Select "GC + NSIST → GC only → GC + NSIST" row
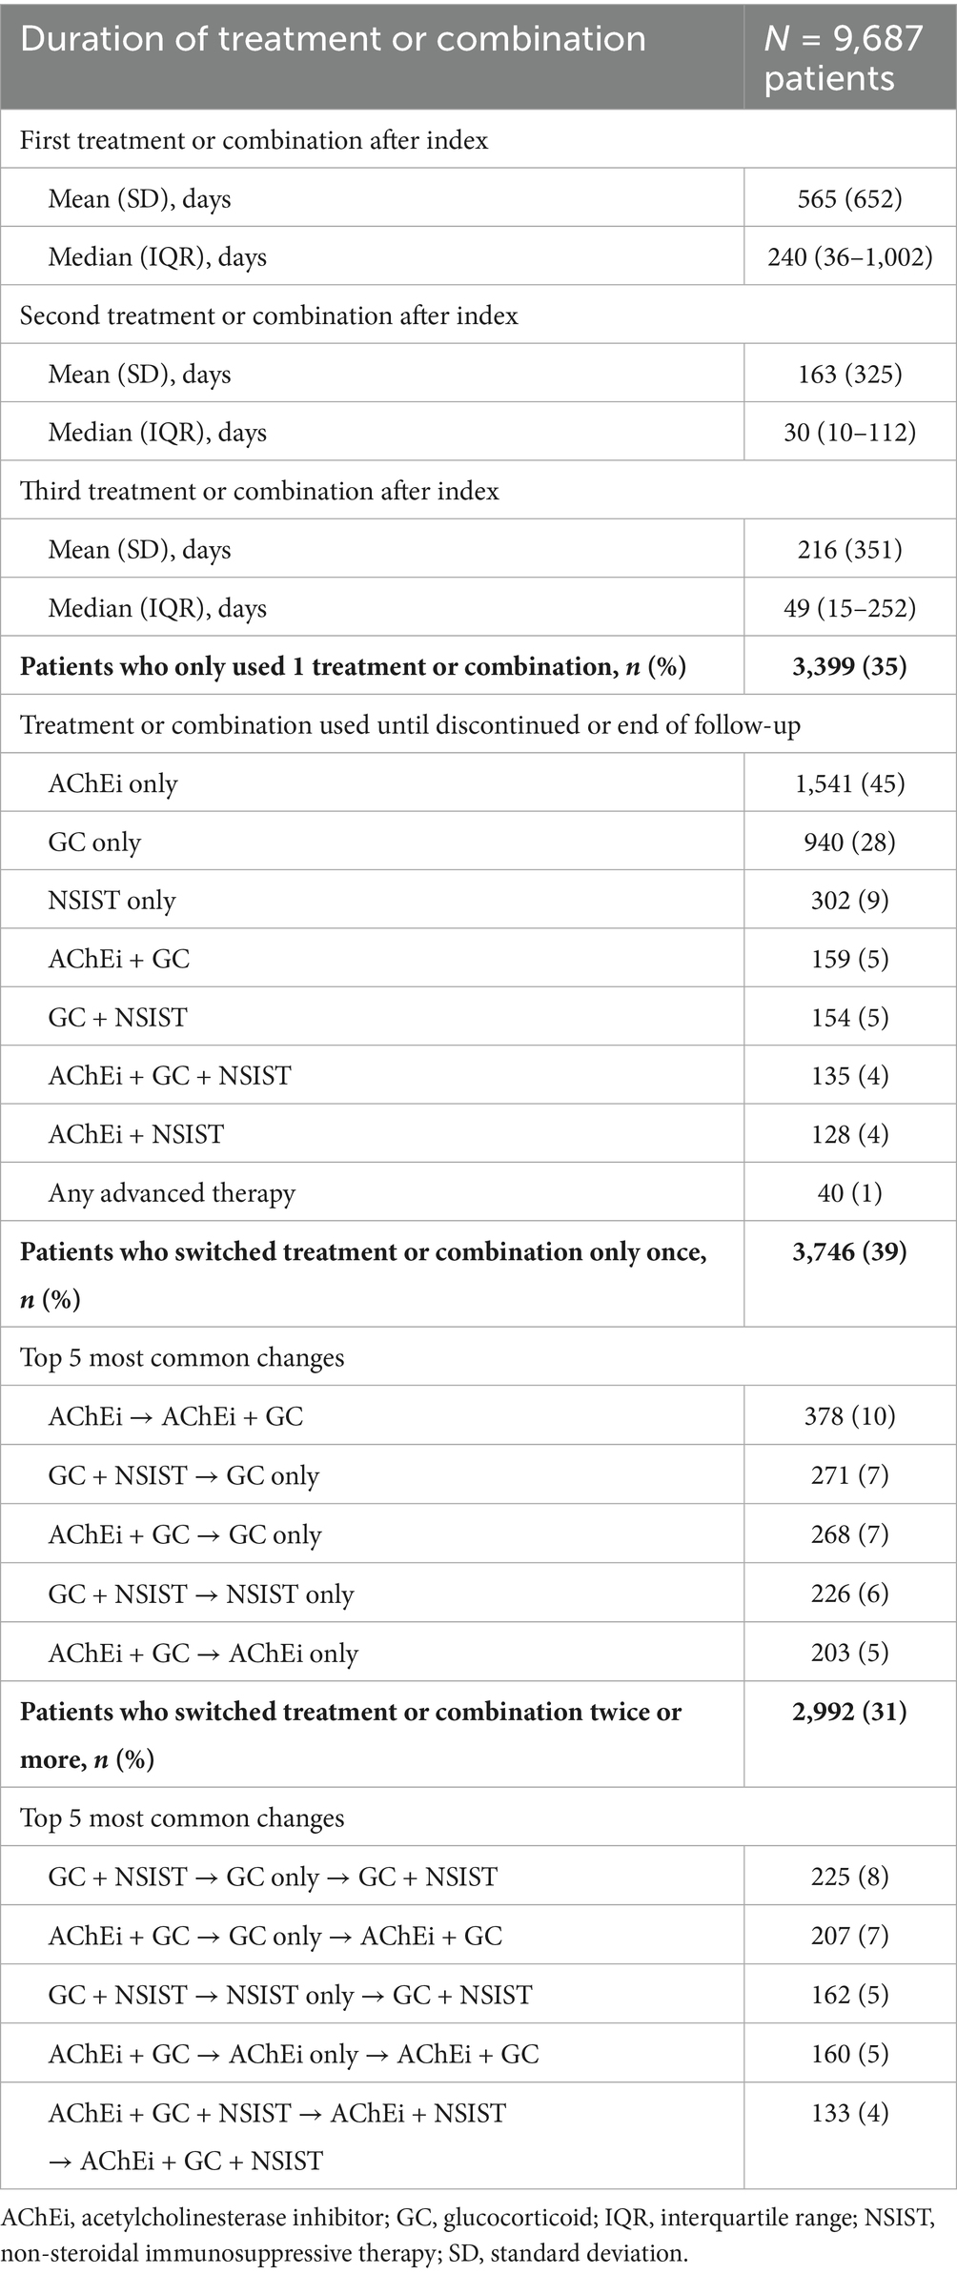 [273, 1877]
